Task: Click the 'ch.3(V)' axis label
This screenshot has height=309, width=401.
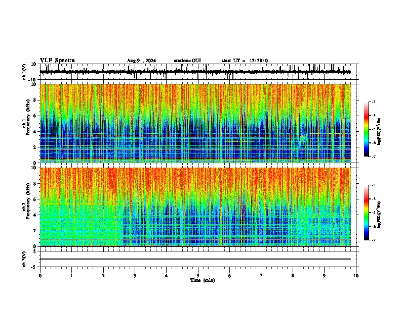Action: (24, 259)
